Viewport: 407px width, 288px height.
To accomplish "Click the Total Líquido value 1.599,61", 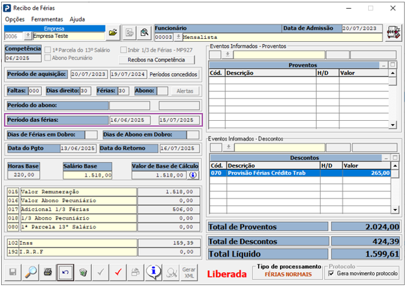I will (x=366, y=254).
